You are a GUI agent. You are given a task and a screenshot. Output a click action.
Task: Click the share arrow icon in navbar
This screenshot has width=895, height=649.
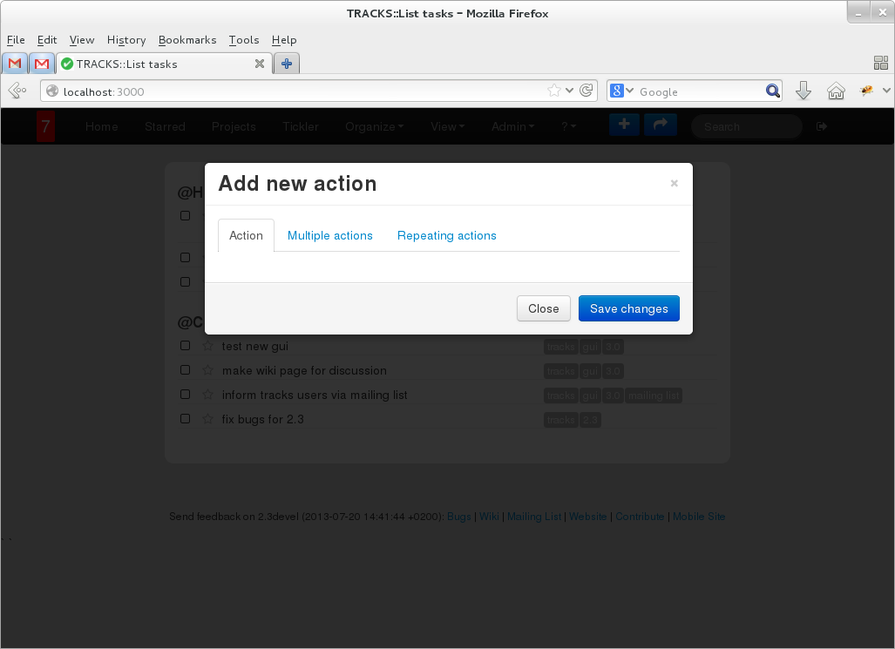pos(660,125)
